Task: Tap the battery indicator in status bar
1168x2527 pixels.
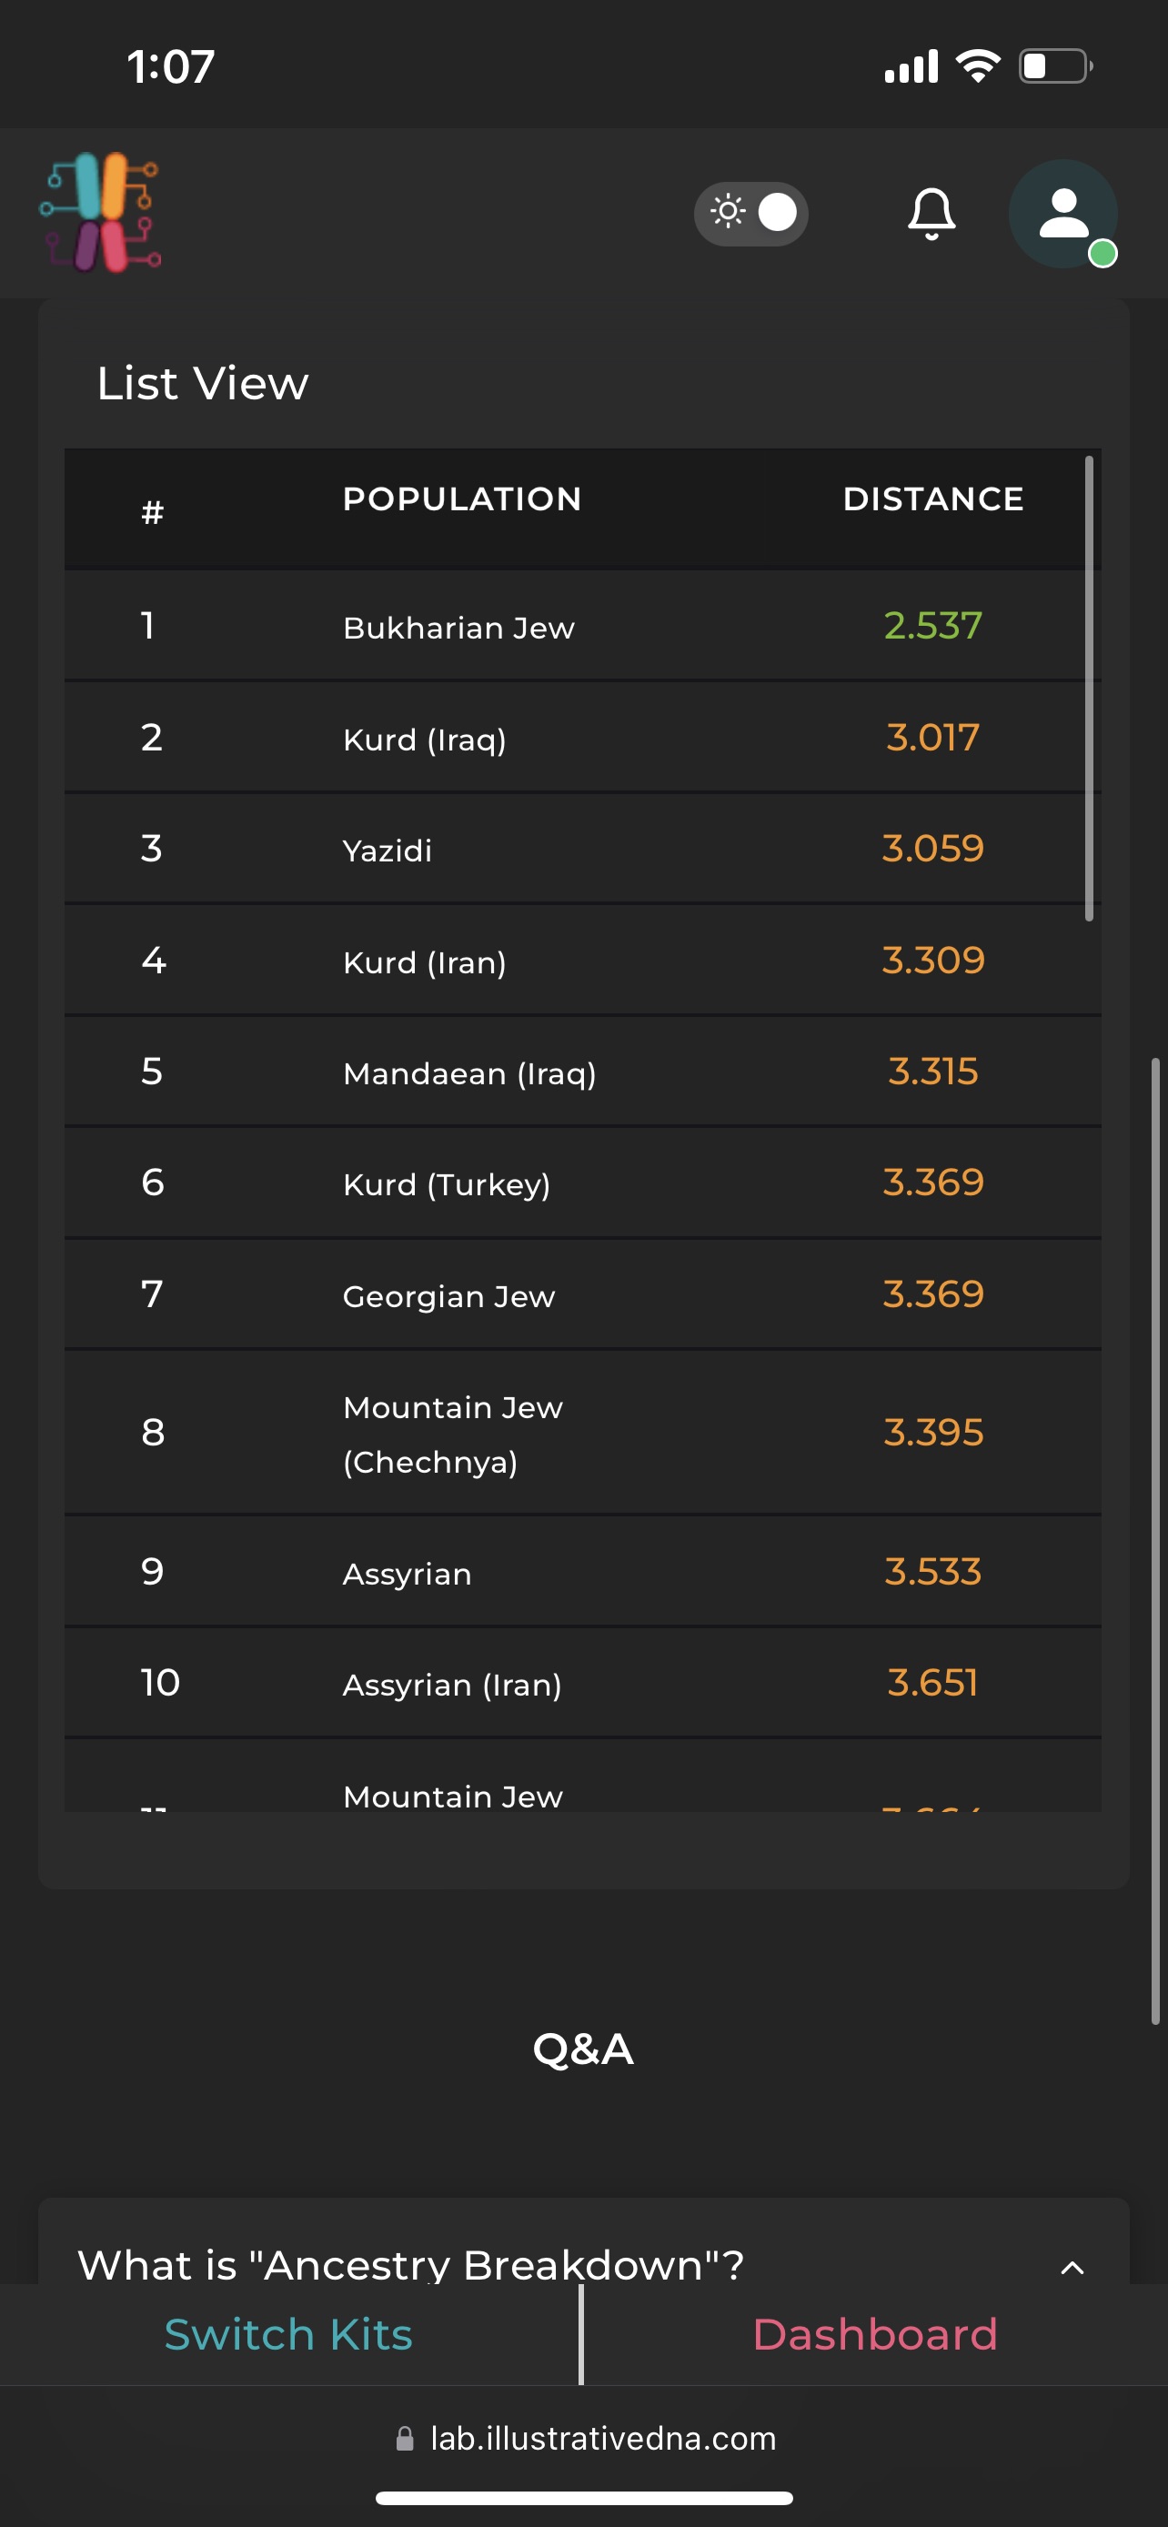Action: pyautogui.click(x=1055, y=66)
